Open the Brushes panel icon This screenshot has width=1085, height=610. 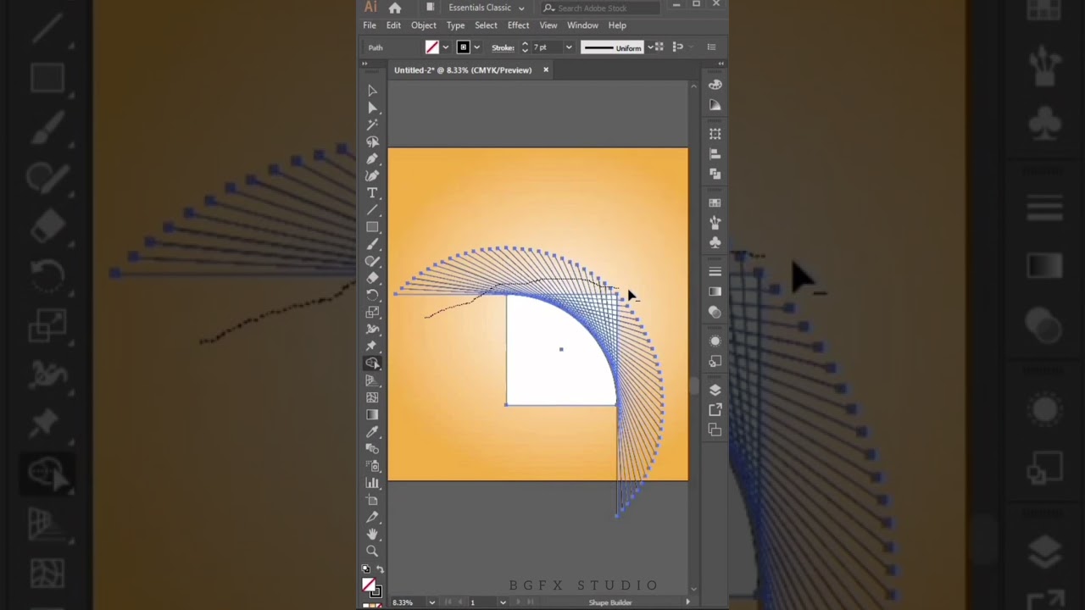click(715, 222)
